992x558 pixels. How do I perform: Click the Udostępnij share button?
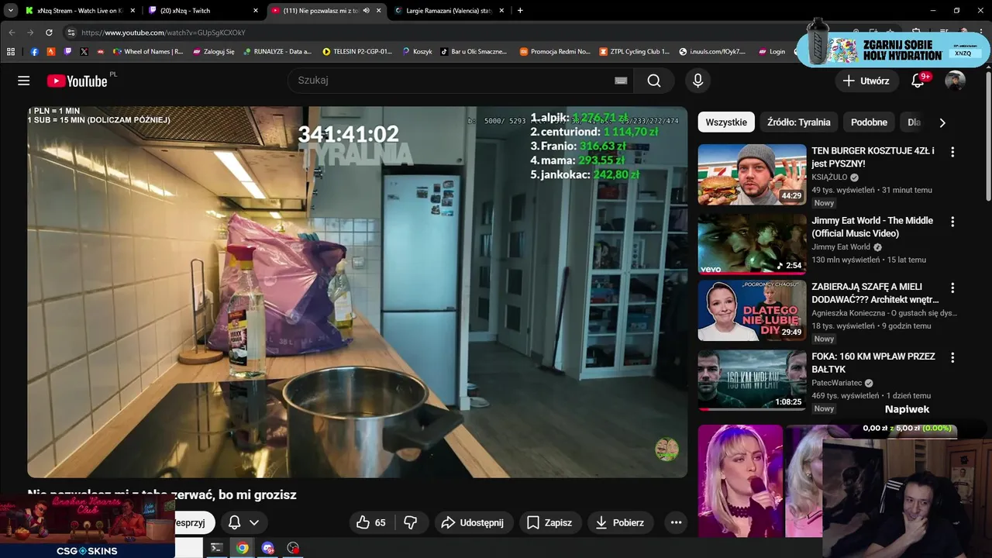(472, 522)
